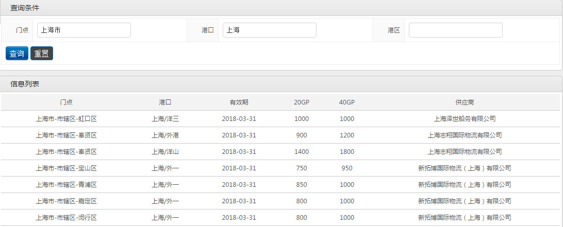This screenshot has width=563, height=227.
Task: Click the 40GP column header
Action: click(347, 102)
